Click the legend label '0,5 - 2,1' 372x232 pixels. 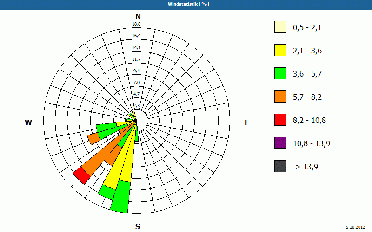307,28
